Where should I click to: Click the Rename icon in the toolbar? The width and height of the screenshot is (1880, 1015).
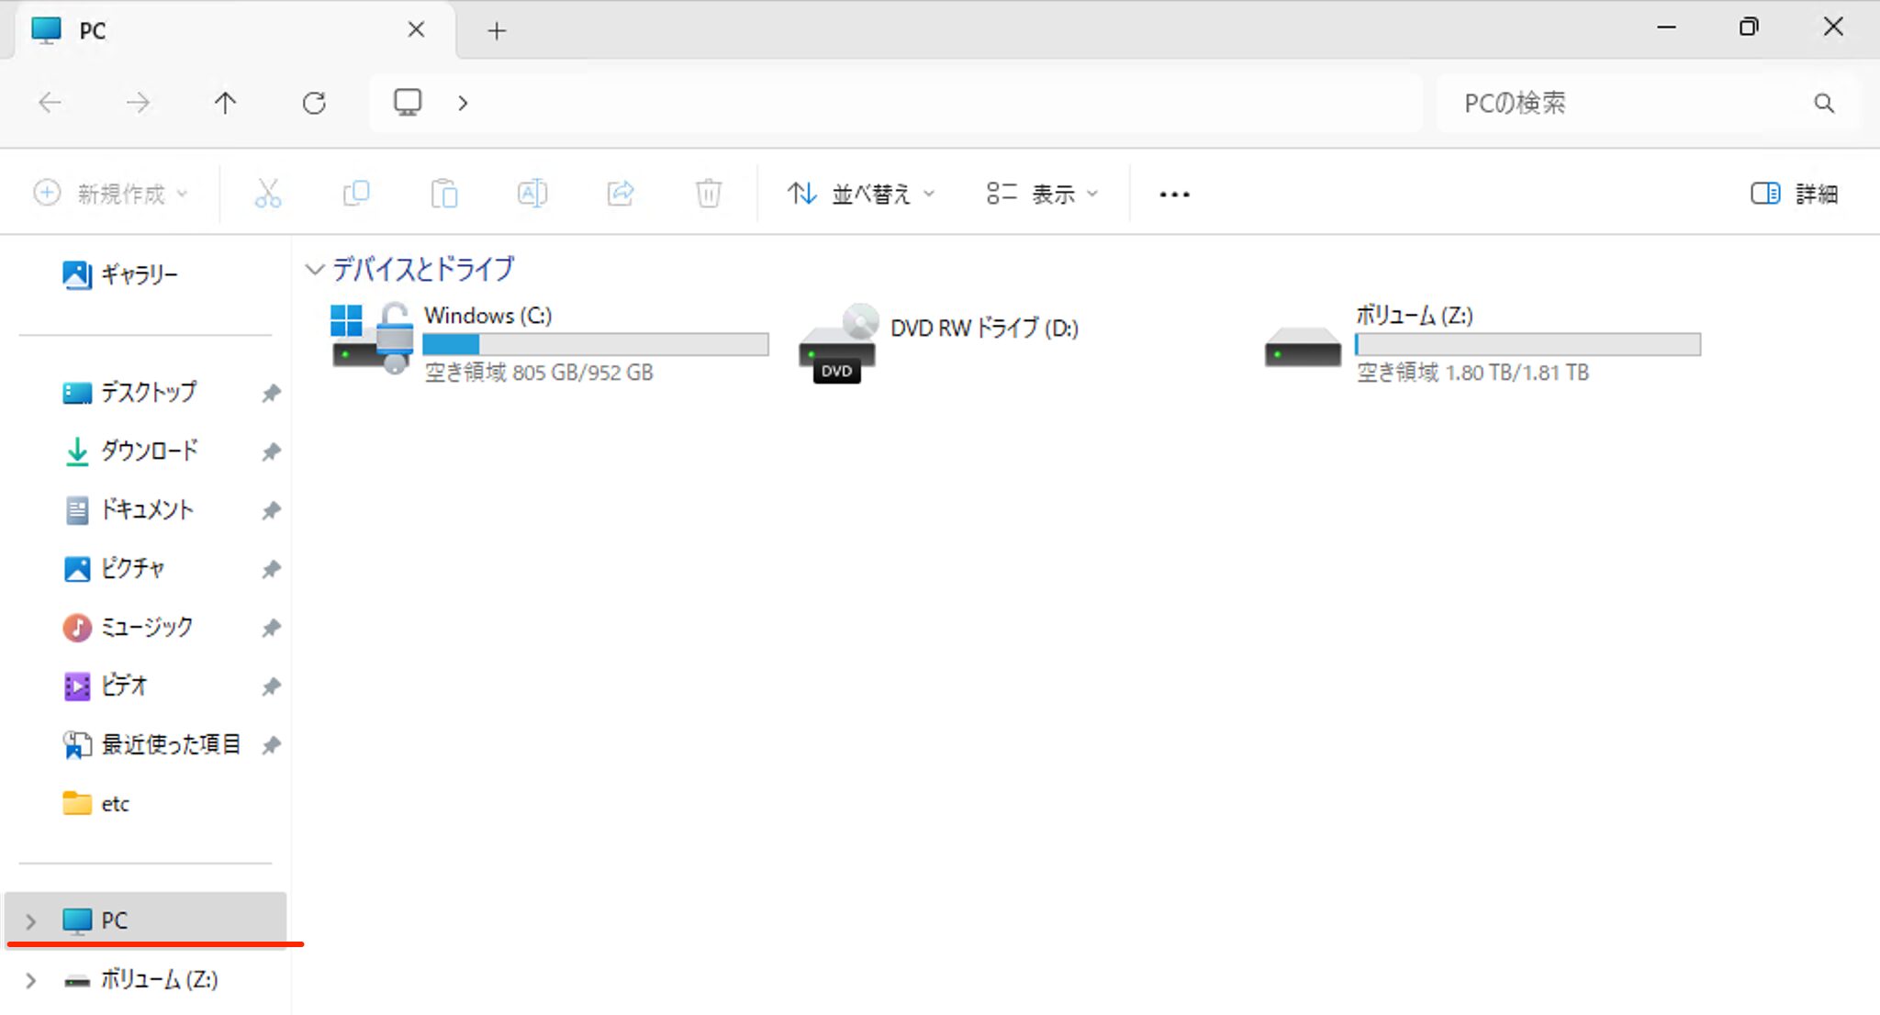[532, 194]
